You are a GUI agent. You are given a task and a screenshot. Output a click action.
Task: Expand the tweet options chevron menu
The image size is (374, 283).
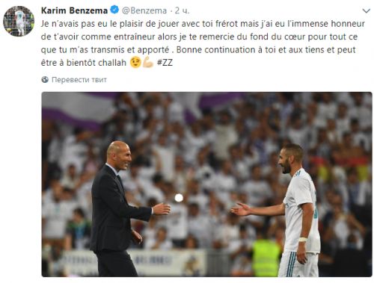366,10
